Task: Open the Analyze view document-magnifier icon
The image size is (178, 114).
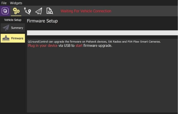Action: (x=50, y=11)
